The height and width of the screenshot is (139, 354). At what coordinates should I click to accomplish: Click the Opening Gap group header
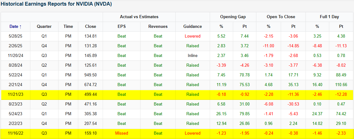pyautogui.click(x=233, y=17)
